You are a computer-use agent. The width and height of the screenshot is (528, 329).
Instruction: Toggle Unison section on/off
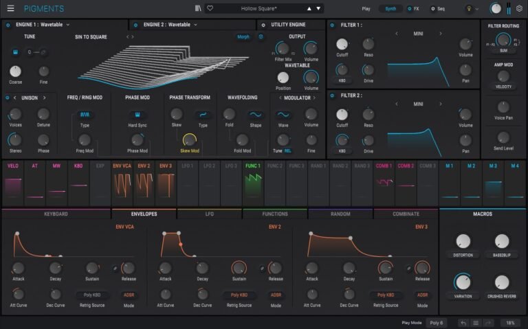(x=8, y=98)
